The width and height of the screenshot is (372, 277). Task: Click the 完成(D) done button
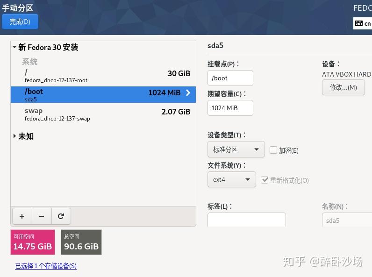coord(20,21)
